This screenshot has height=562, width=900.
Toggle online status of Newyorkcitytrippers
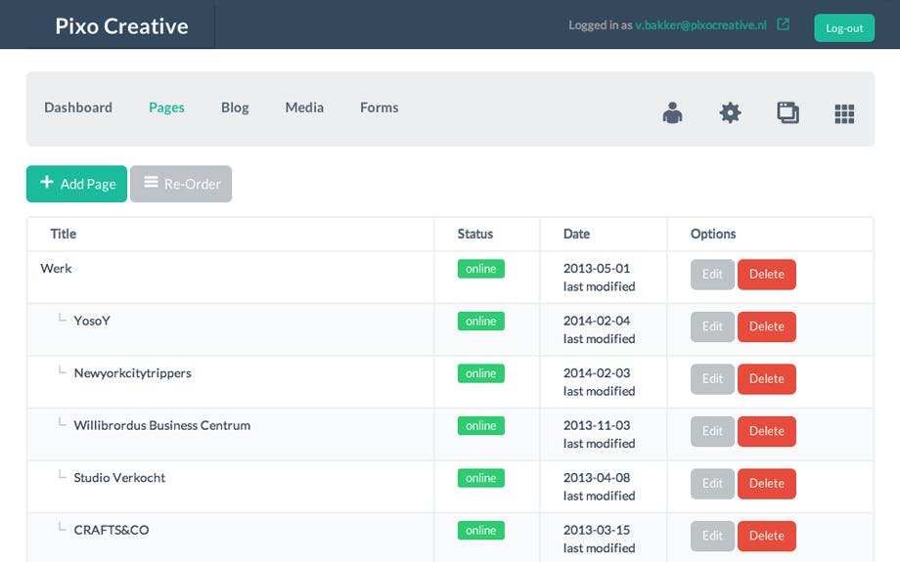480,373
